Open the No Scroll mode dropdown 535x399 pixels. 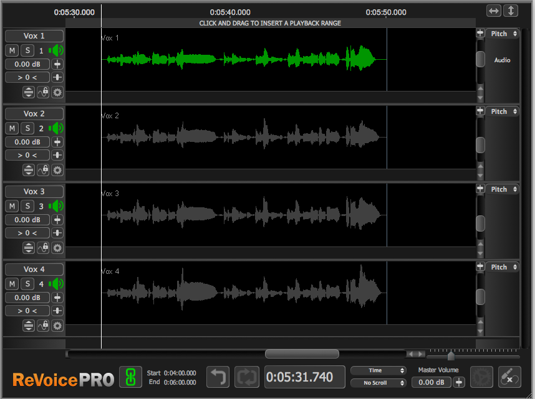pos(378,383)
